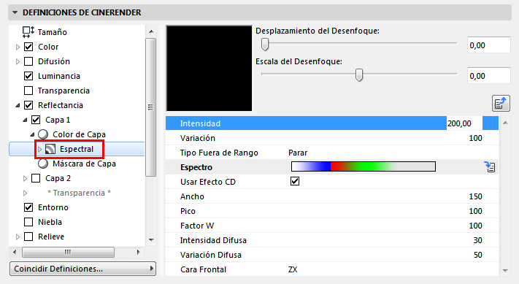Click the export settings button under the sliders
Viewport: 519px width, 284px height.
(501, 103)
